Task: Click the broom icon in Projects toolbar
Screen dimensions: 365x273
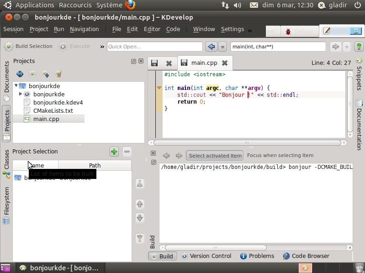Action: [58, 73]
